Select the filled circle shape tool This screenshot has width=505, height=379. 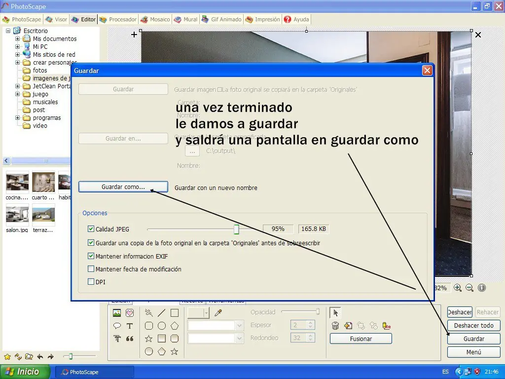[149, 351]
